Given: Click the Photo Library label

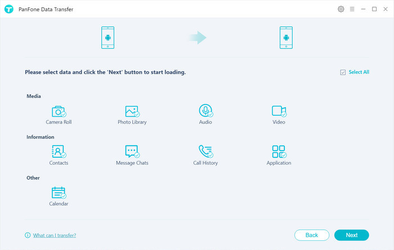Looking at the screenshot, I should (132, 122).
